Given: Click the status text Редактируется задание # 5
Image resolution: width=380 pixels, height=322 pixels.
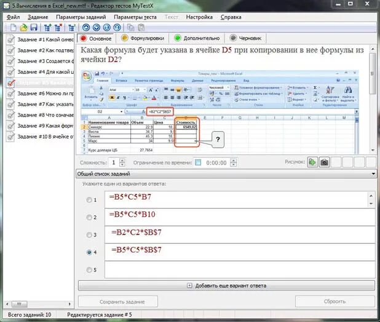Looking at the screenshot, I should point(100,315).
